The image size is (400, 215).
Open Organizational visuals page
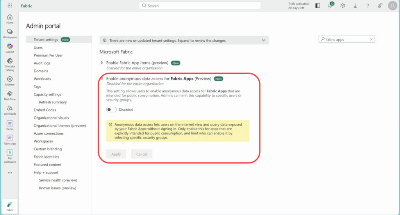pos(51,118)
